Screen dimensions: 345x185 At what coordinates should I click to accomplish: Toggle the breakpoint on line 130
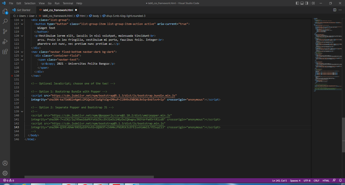[12, 75]
